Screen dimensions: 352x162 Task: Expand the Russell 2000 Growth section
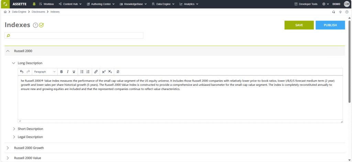coord(29,148)
